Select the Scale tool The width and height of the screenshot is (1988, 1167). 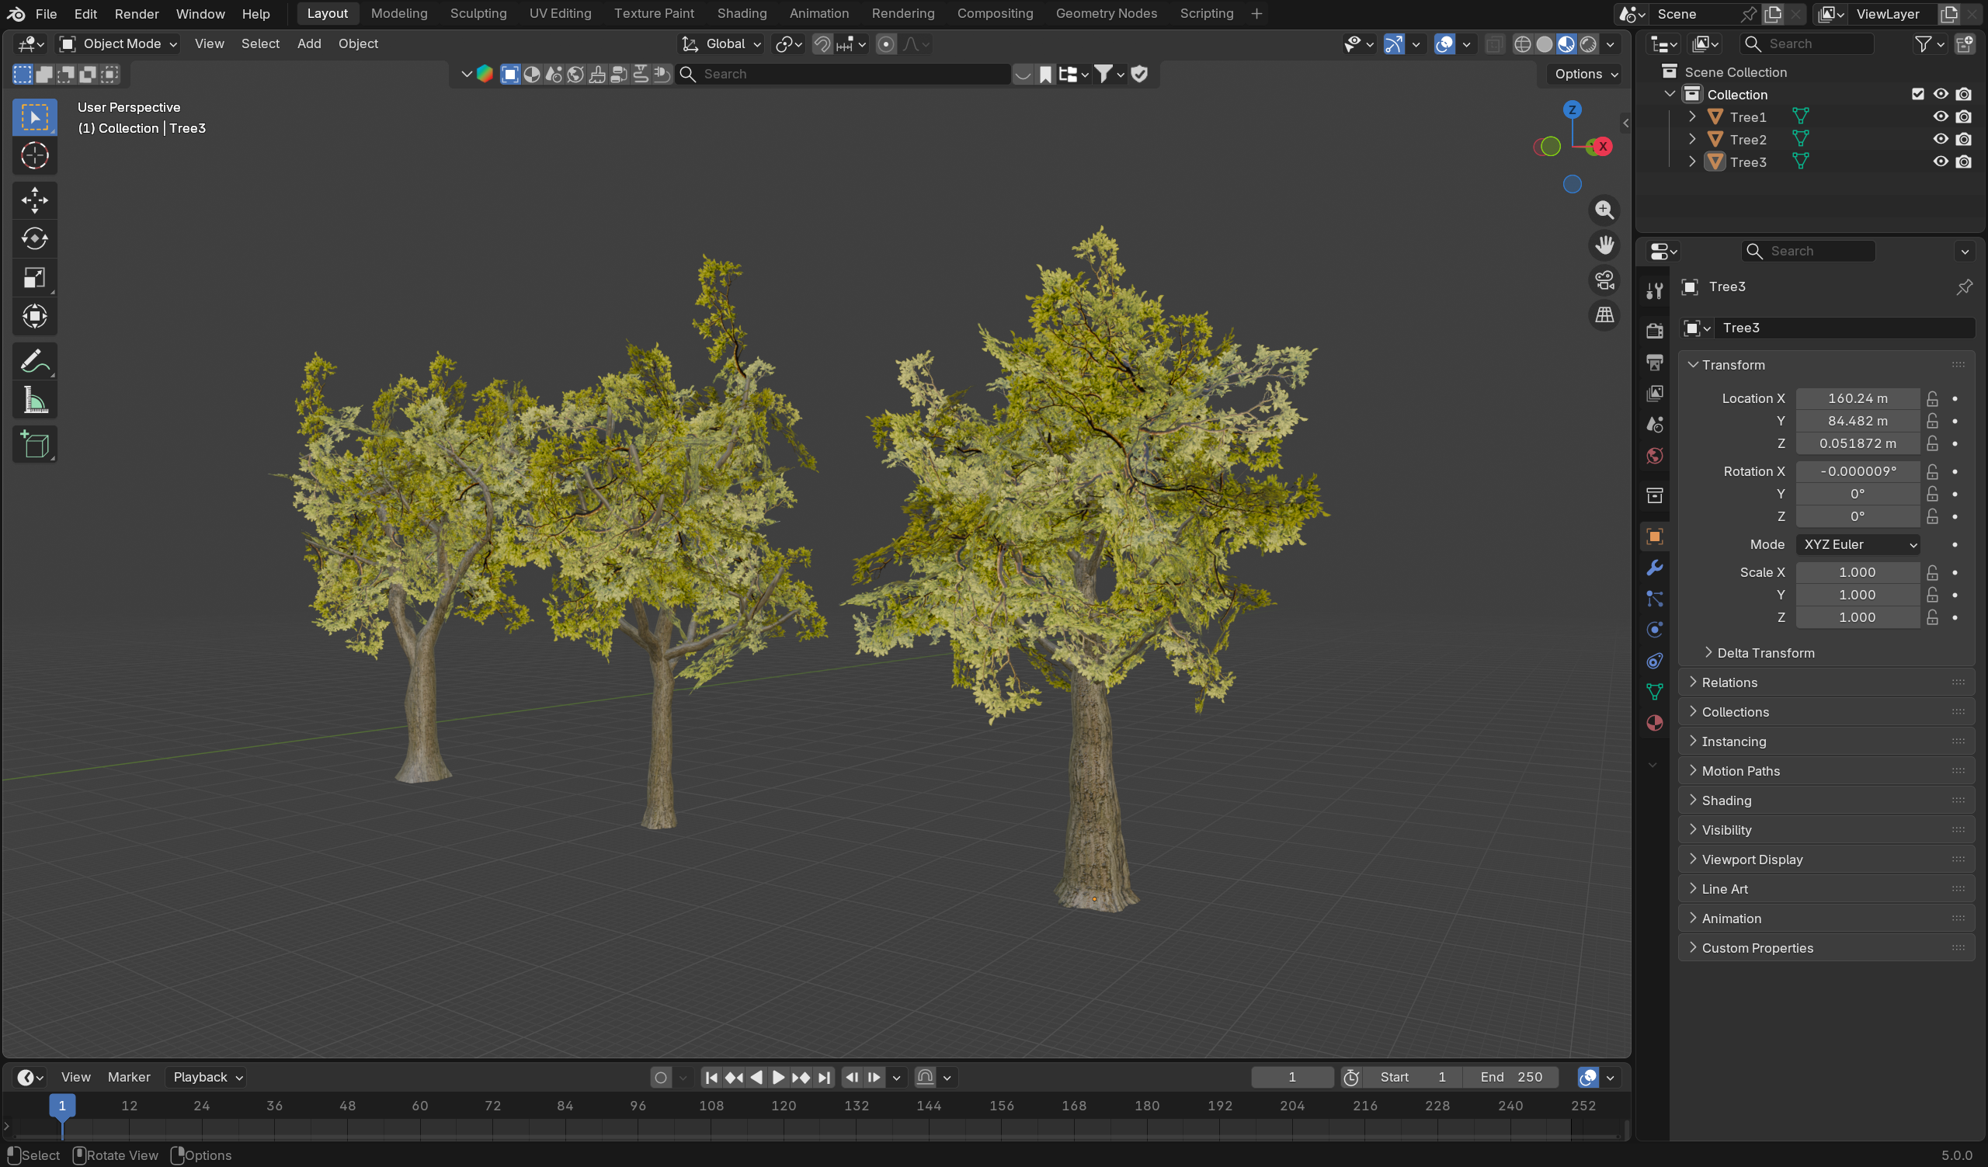(x=35, y=277)
